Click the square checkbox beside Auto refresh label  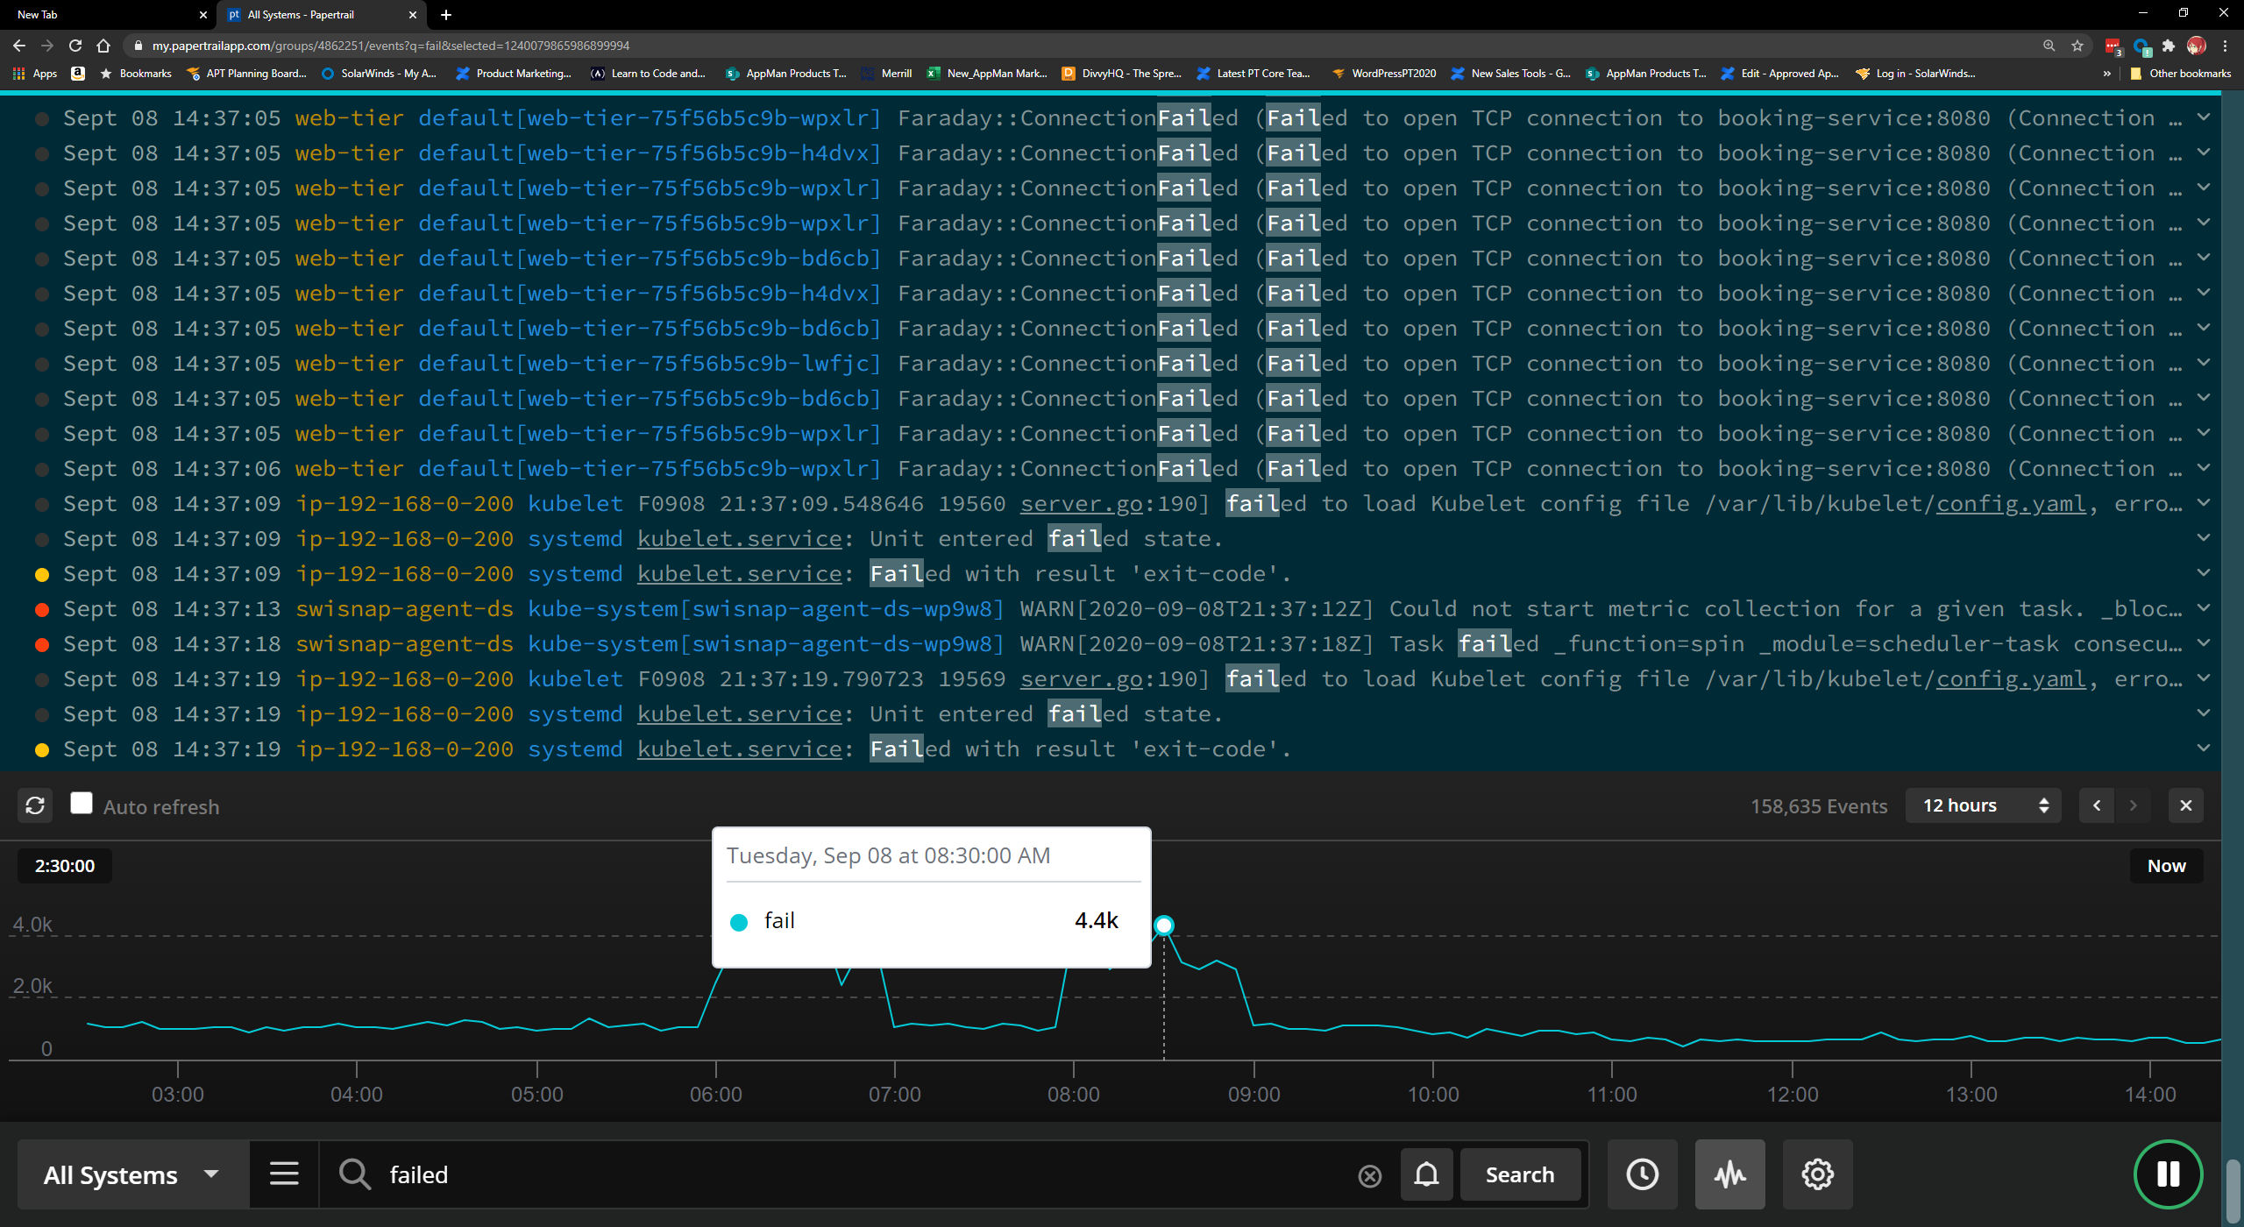(82, 804)
